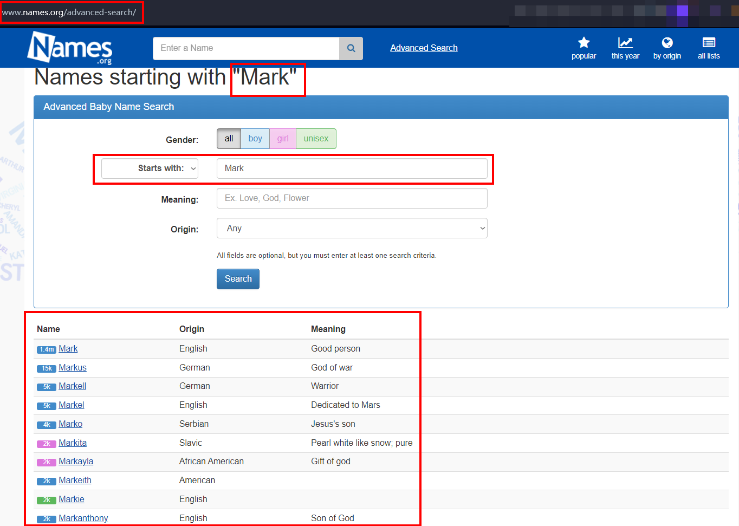Image resolution: width=739 pixels, height=526 pixels.
Task: Click the 'all lists' icon
Action: point(709,43)
